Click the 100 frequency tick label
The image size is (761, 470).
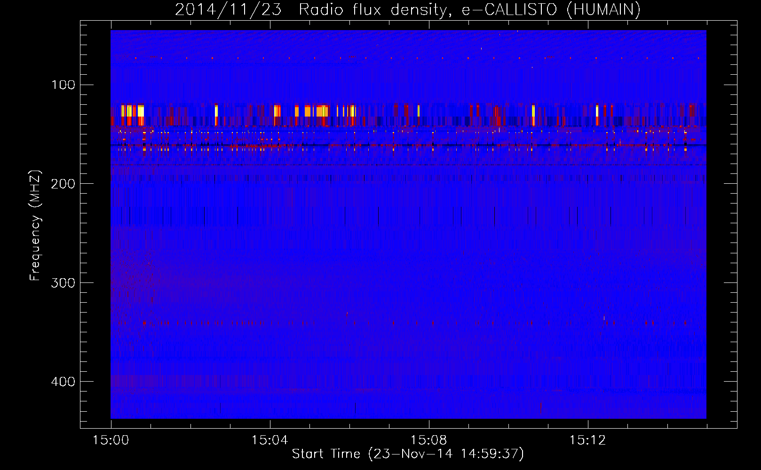[x=63, y=85]
